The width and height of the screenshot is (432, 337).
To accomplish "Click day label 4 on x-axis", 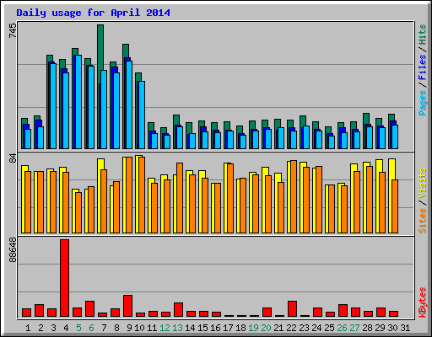I will click(66, 328).
